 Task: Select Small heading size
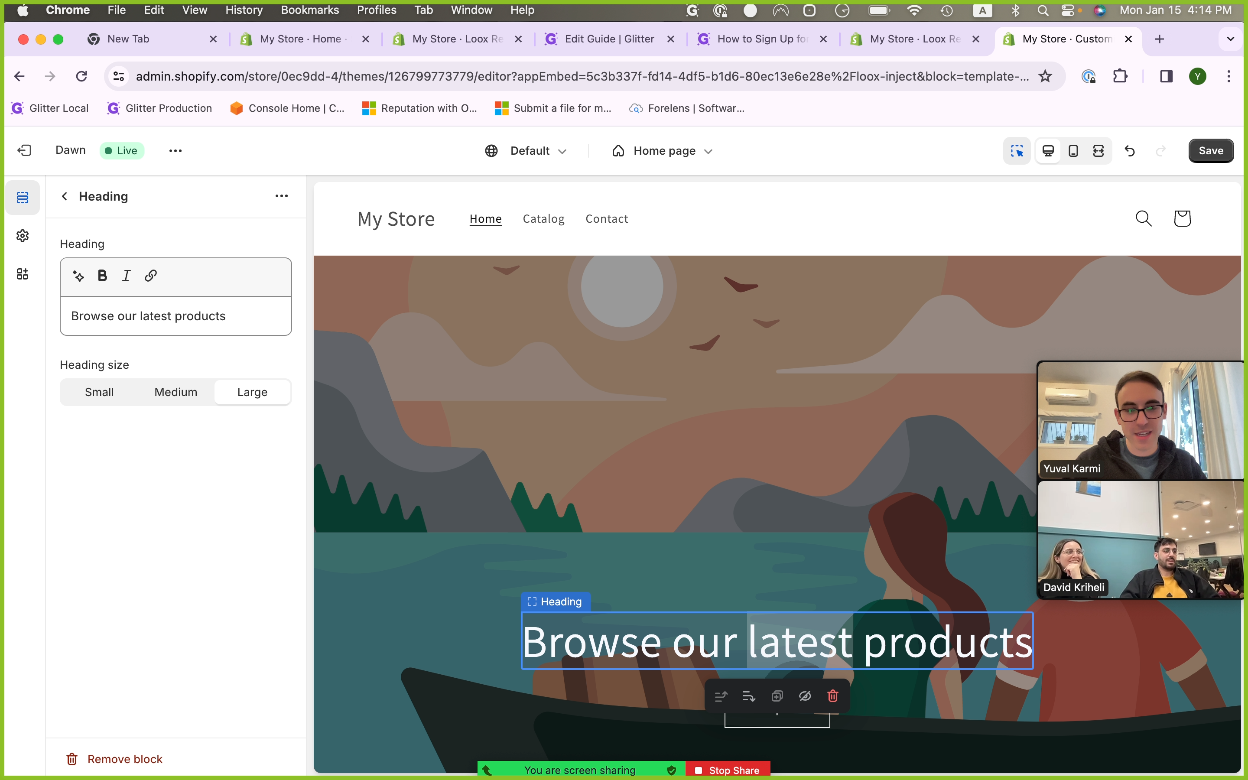coord(99,392)
